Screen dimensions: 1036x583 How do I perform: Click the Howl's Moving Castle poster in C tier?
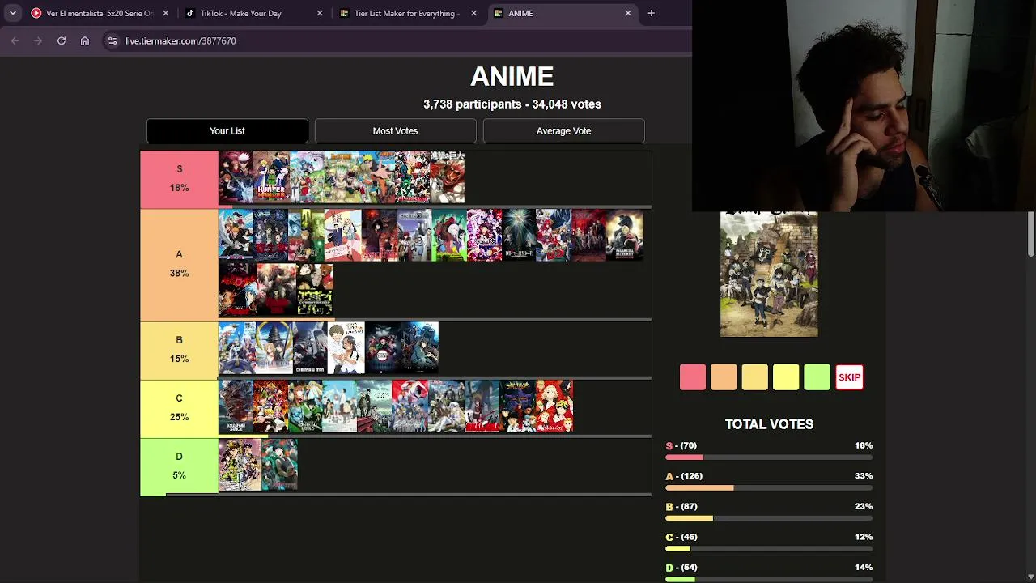click(x=236, y=406)
